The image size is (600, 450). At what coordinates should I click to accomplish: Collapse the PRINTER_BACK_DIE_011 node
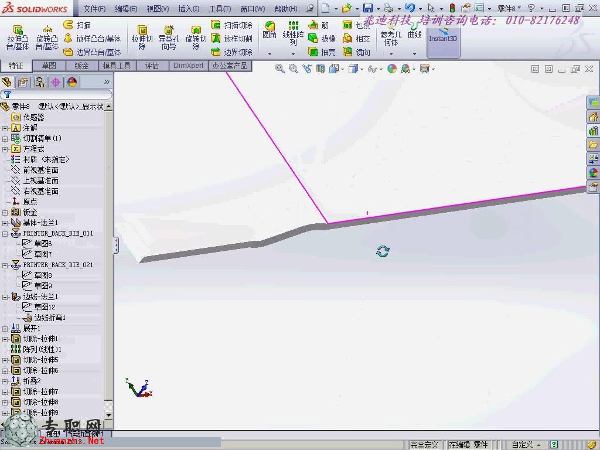point(5,233)
